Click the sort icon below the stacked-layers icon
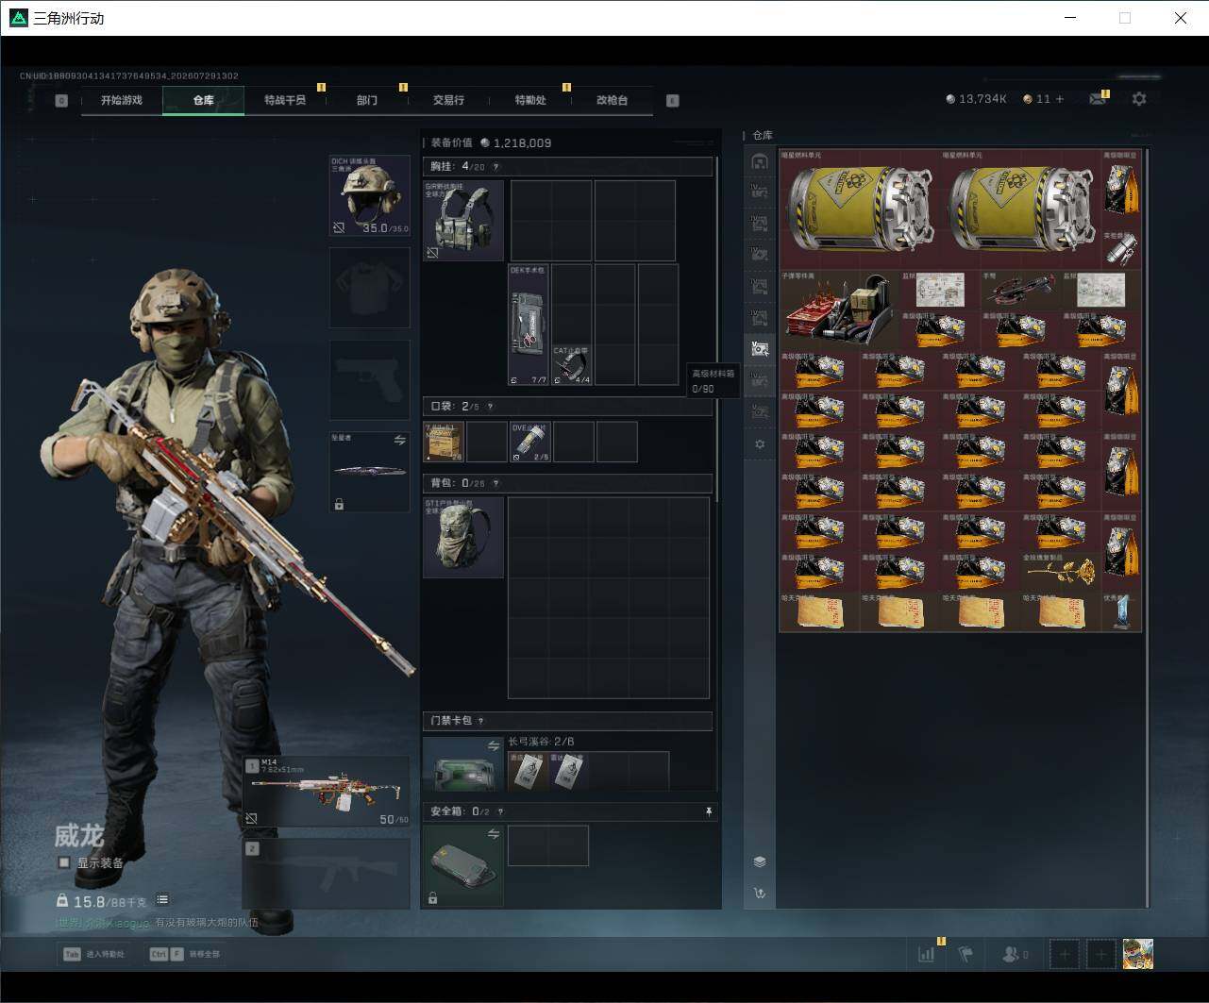The height and width of the screenshot is (1003, 1209). pyautogui.click(x=760, y=893)
